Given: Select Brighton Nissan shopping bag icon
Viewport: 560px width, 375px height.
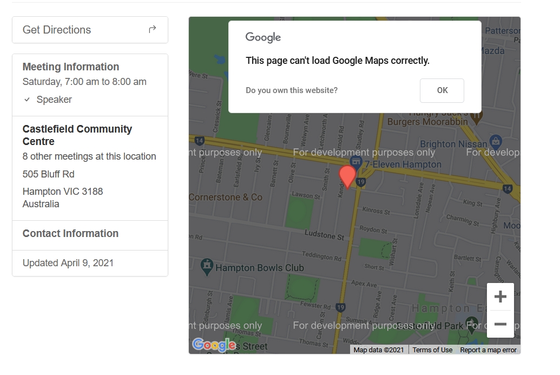Looking at the screenshot, I should click(496, 141).
